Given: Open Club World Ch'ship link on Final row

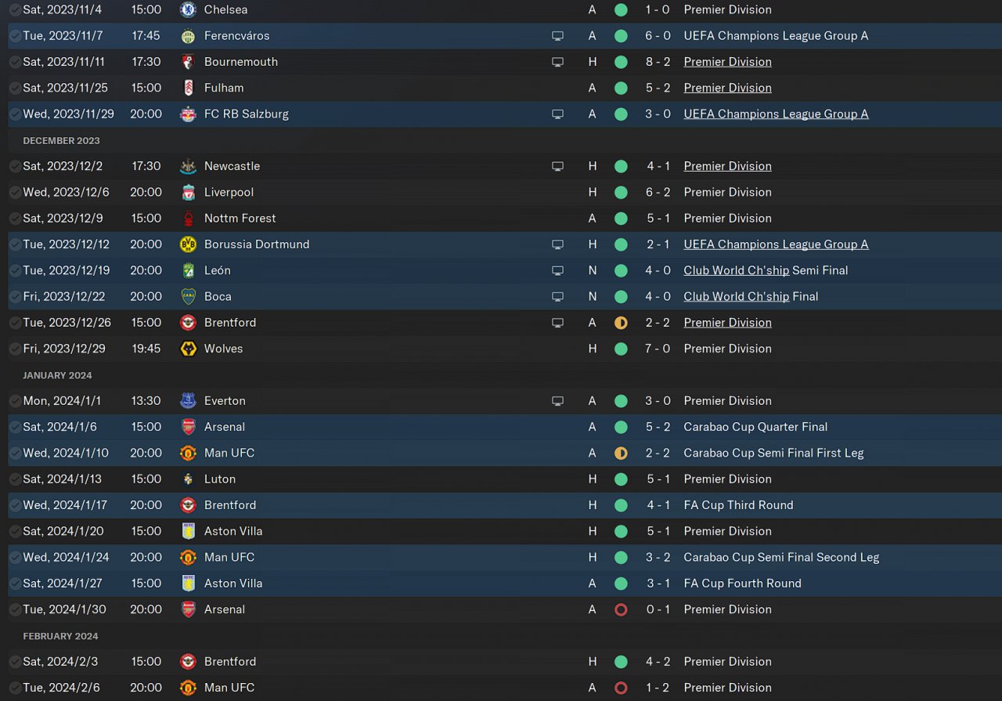Looking at the screenshot, I should (x=736, y=297).
